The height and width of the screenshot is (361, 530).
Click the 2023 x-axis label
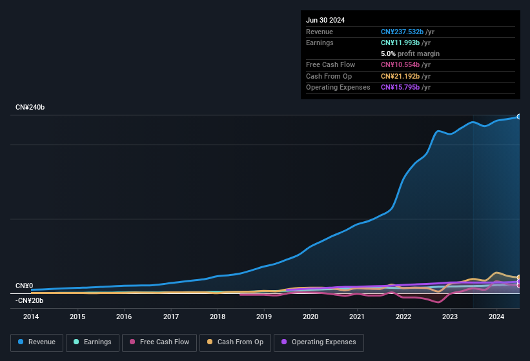click(450, 317)
